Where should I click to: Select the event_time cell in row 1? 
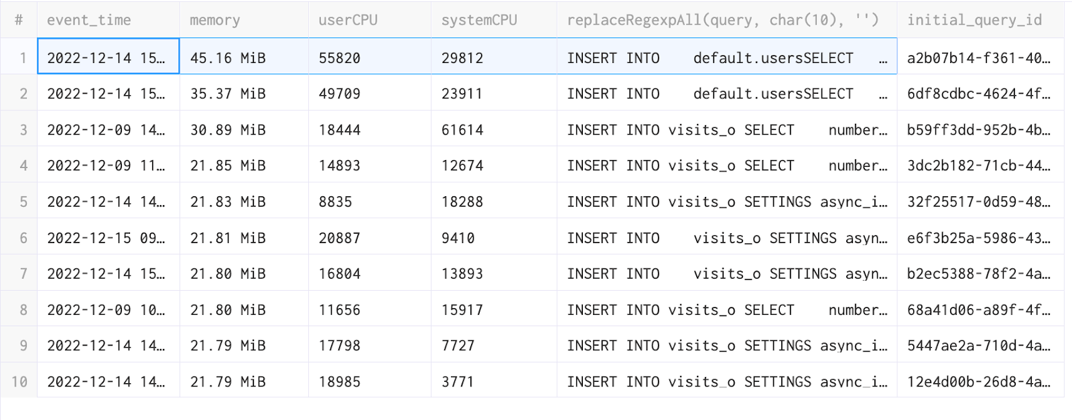[107, 58]
